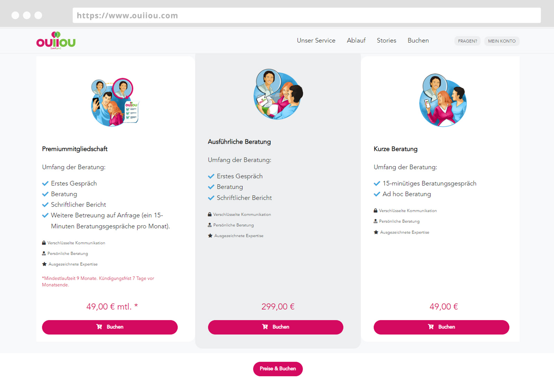Viewport: 554px width, 381px height.
Task: Book the 299,00 € Ausführliche Beratung
Action: [276, 327]
